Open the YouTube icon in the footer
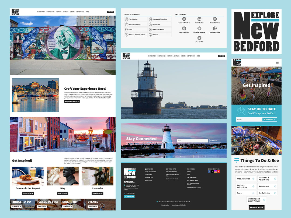The image size is (291, 218). [x=219, y=171]
